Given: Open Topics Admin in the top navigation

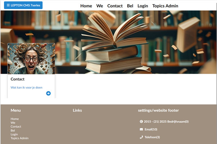Looking at the screenshot, I should [x=165, y=6].
